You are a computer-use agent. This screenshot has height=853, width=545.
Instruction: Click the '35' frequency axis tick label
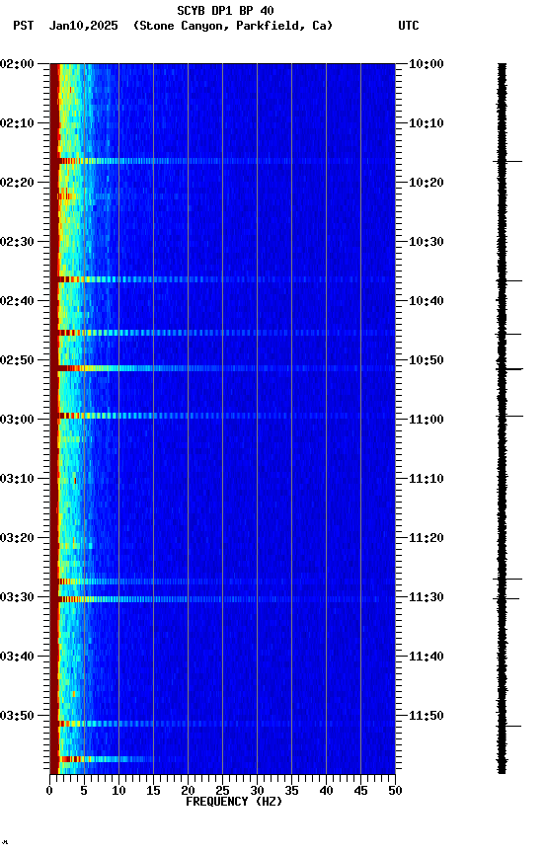click(291, 791)
